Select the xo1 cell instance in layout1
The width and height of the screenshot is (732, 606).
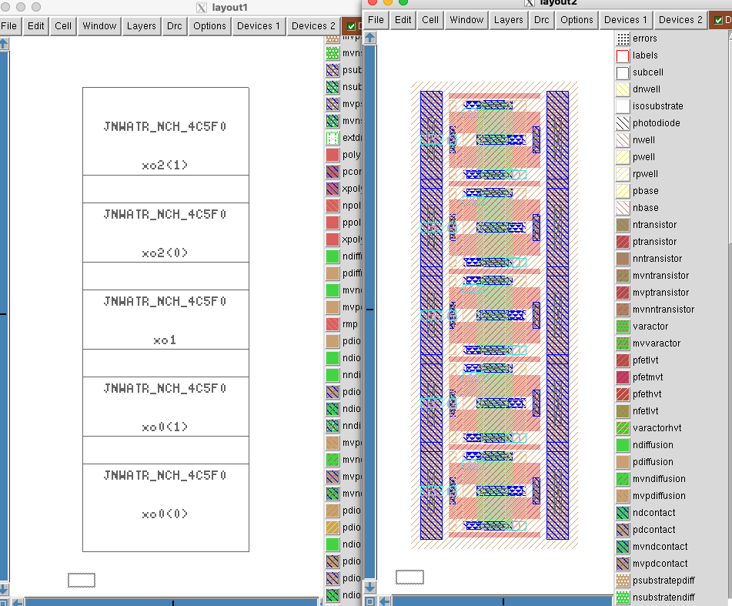pos(165,320)
